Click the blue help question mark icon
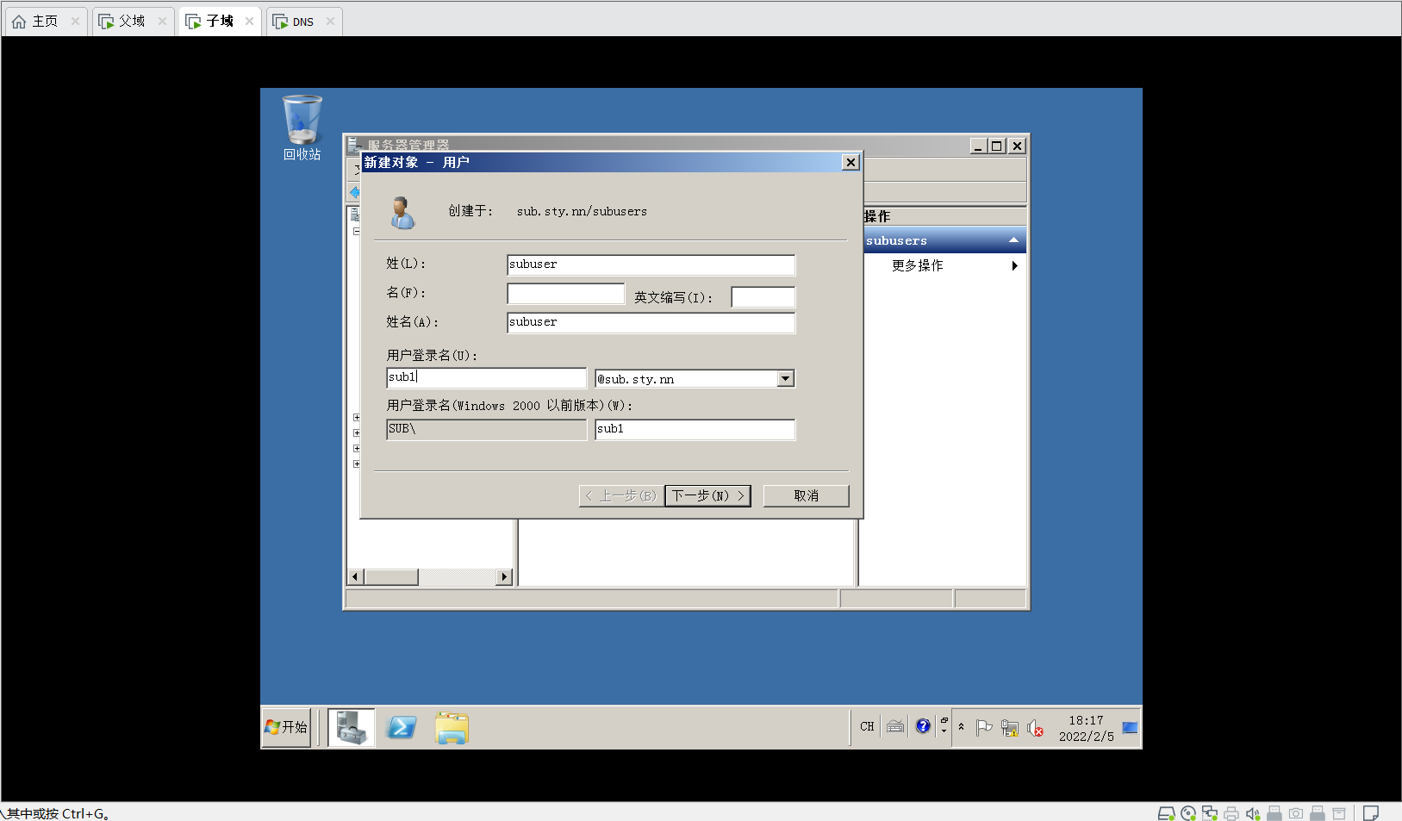This screenshot has width=1402, height=821. coord(923,726)
